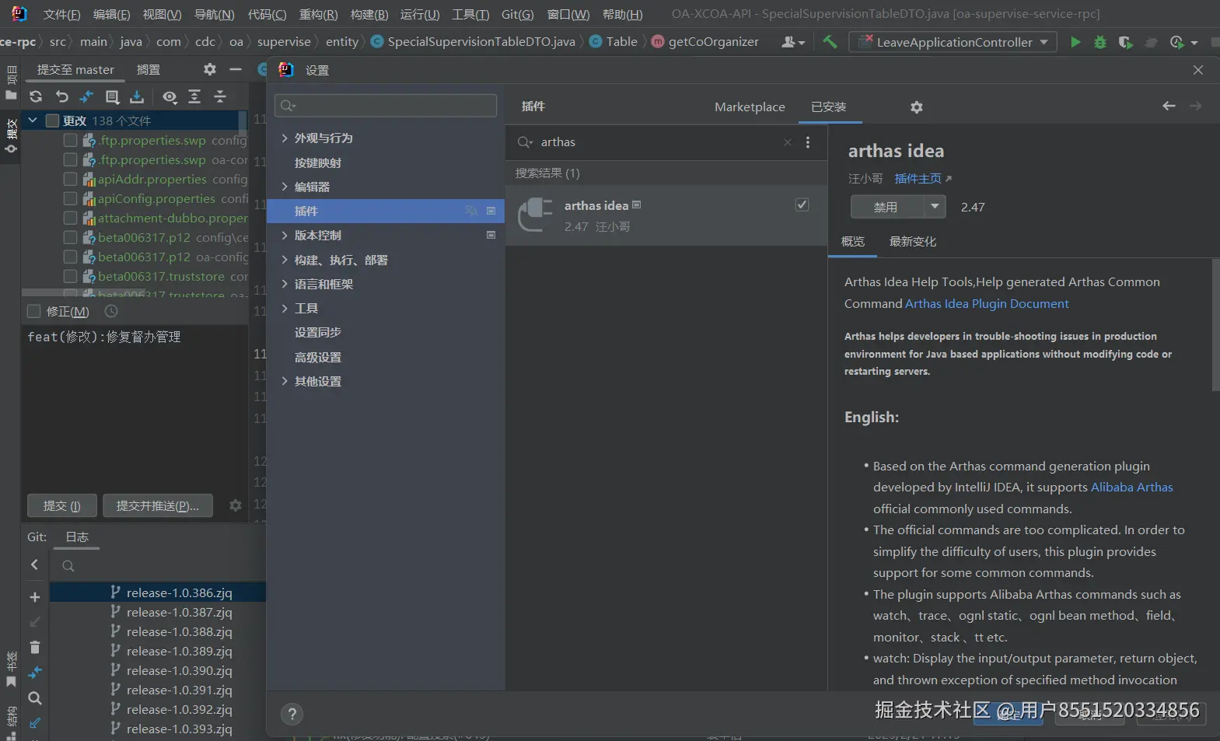Click the back arrow in settings dialog
This screenshot has width=1220, height=741.
click(x=1169, y=106)
